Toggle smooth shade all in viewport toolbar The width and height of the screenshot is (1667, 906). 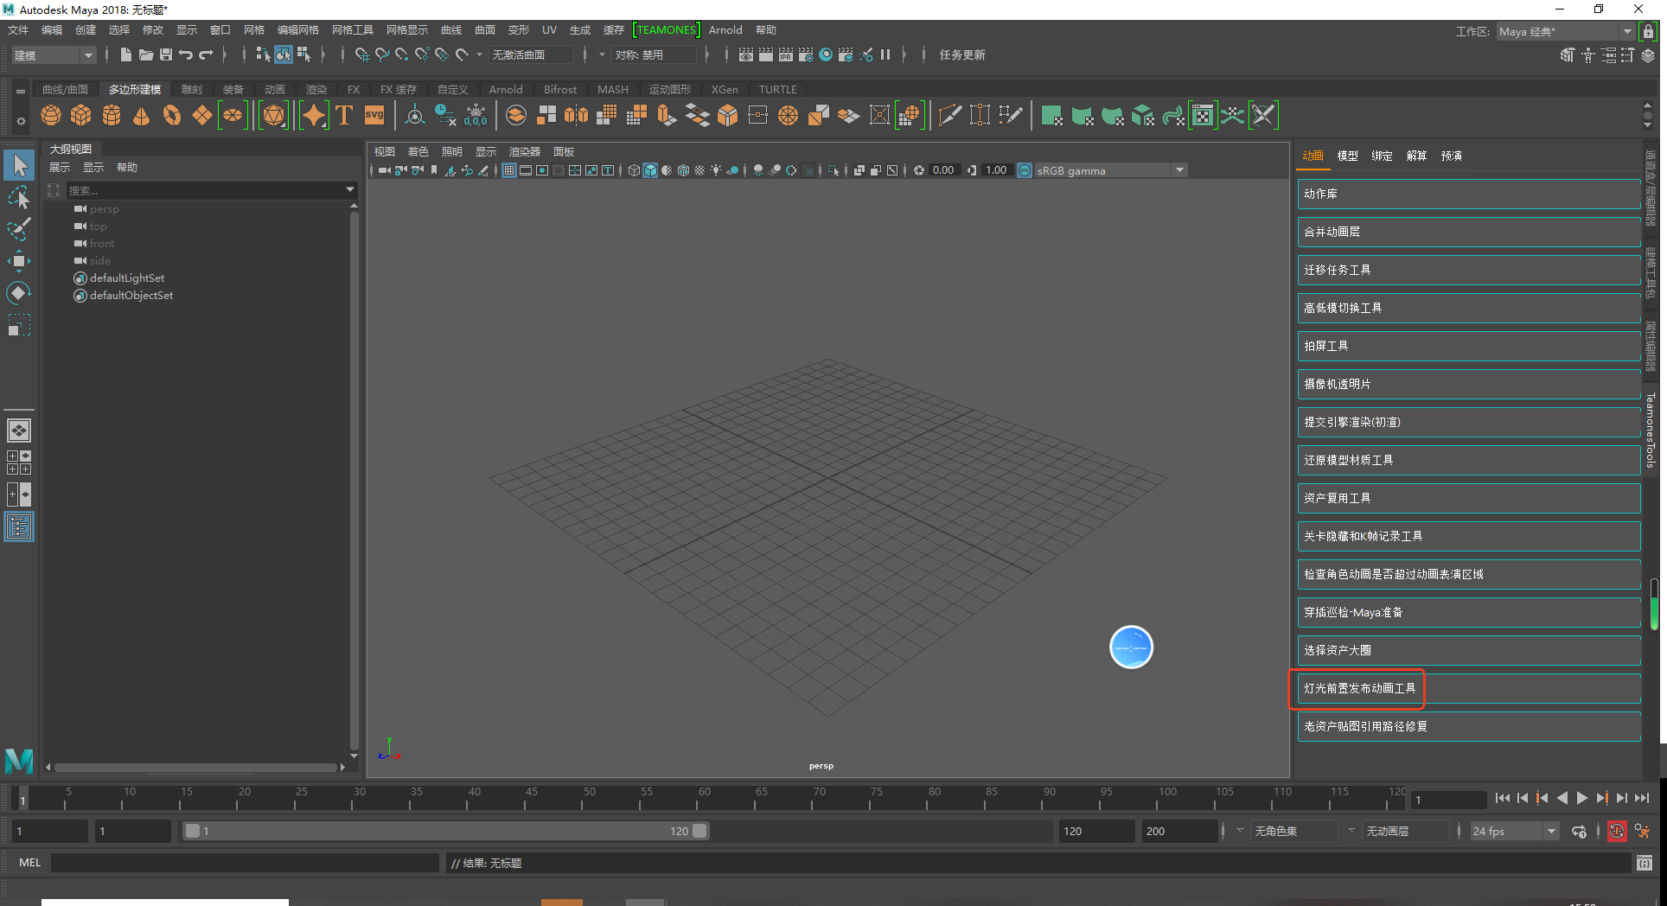(x=650, y=170)
